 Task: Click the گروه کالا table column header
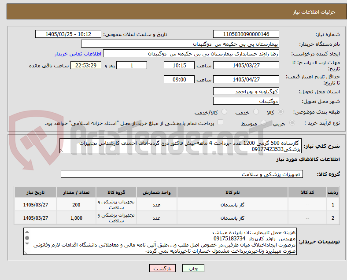tap(116, 192)
